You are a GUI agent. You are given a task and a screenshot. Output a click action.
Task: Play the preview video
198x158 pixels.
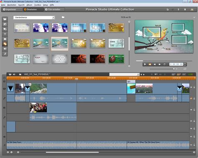coord(145,64)
